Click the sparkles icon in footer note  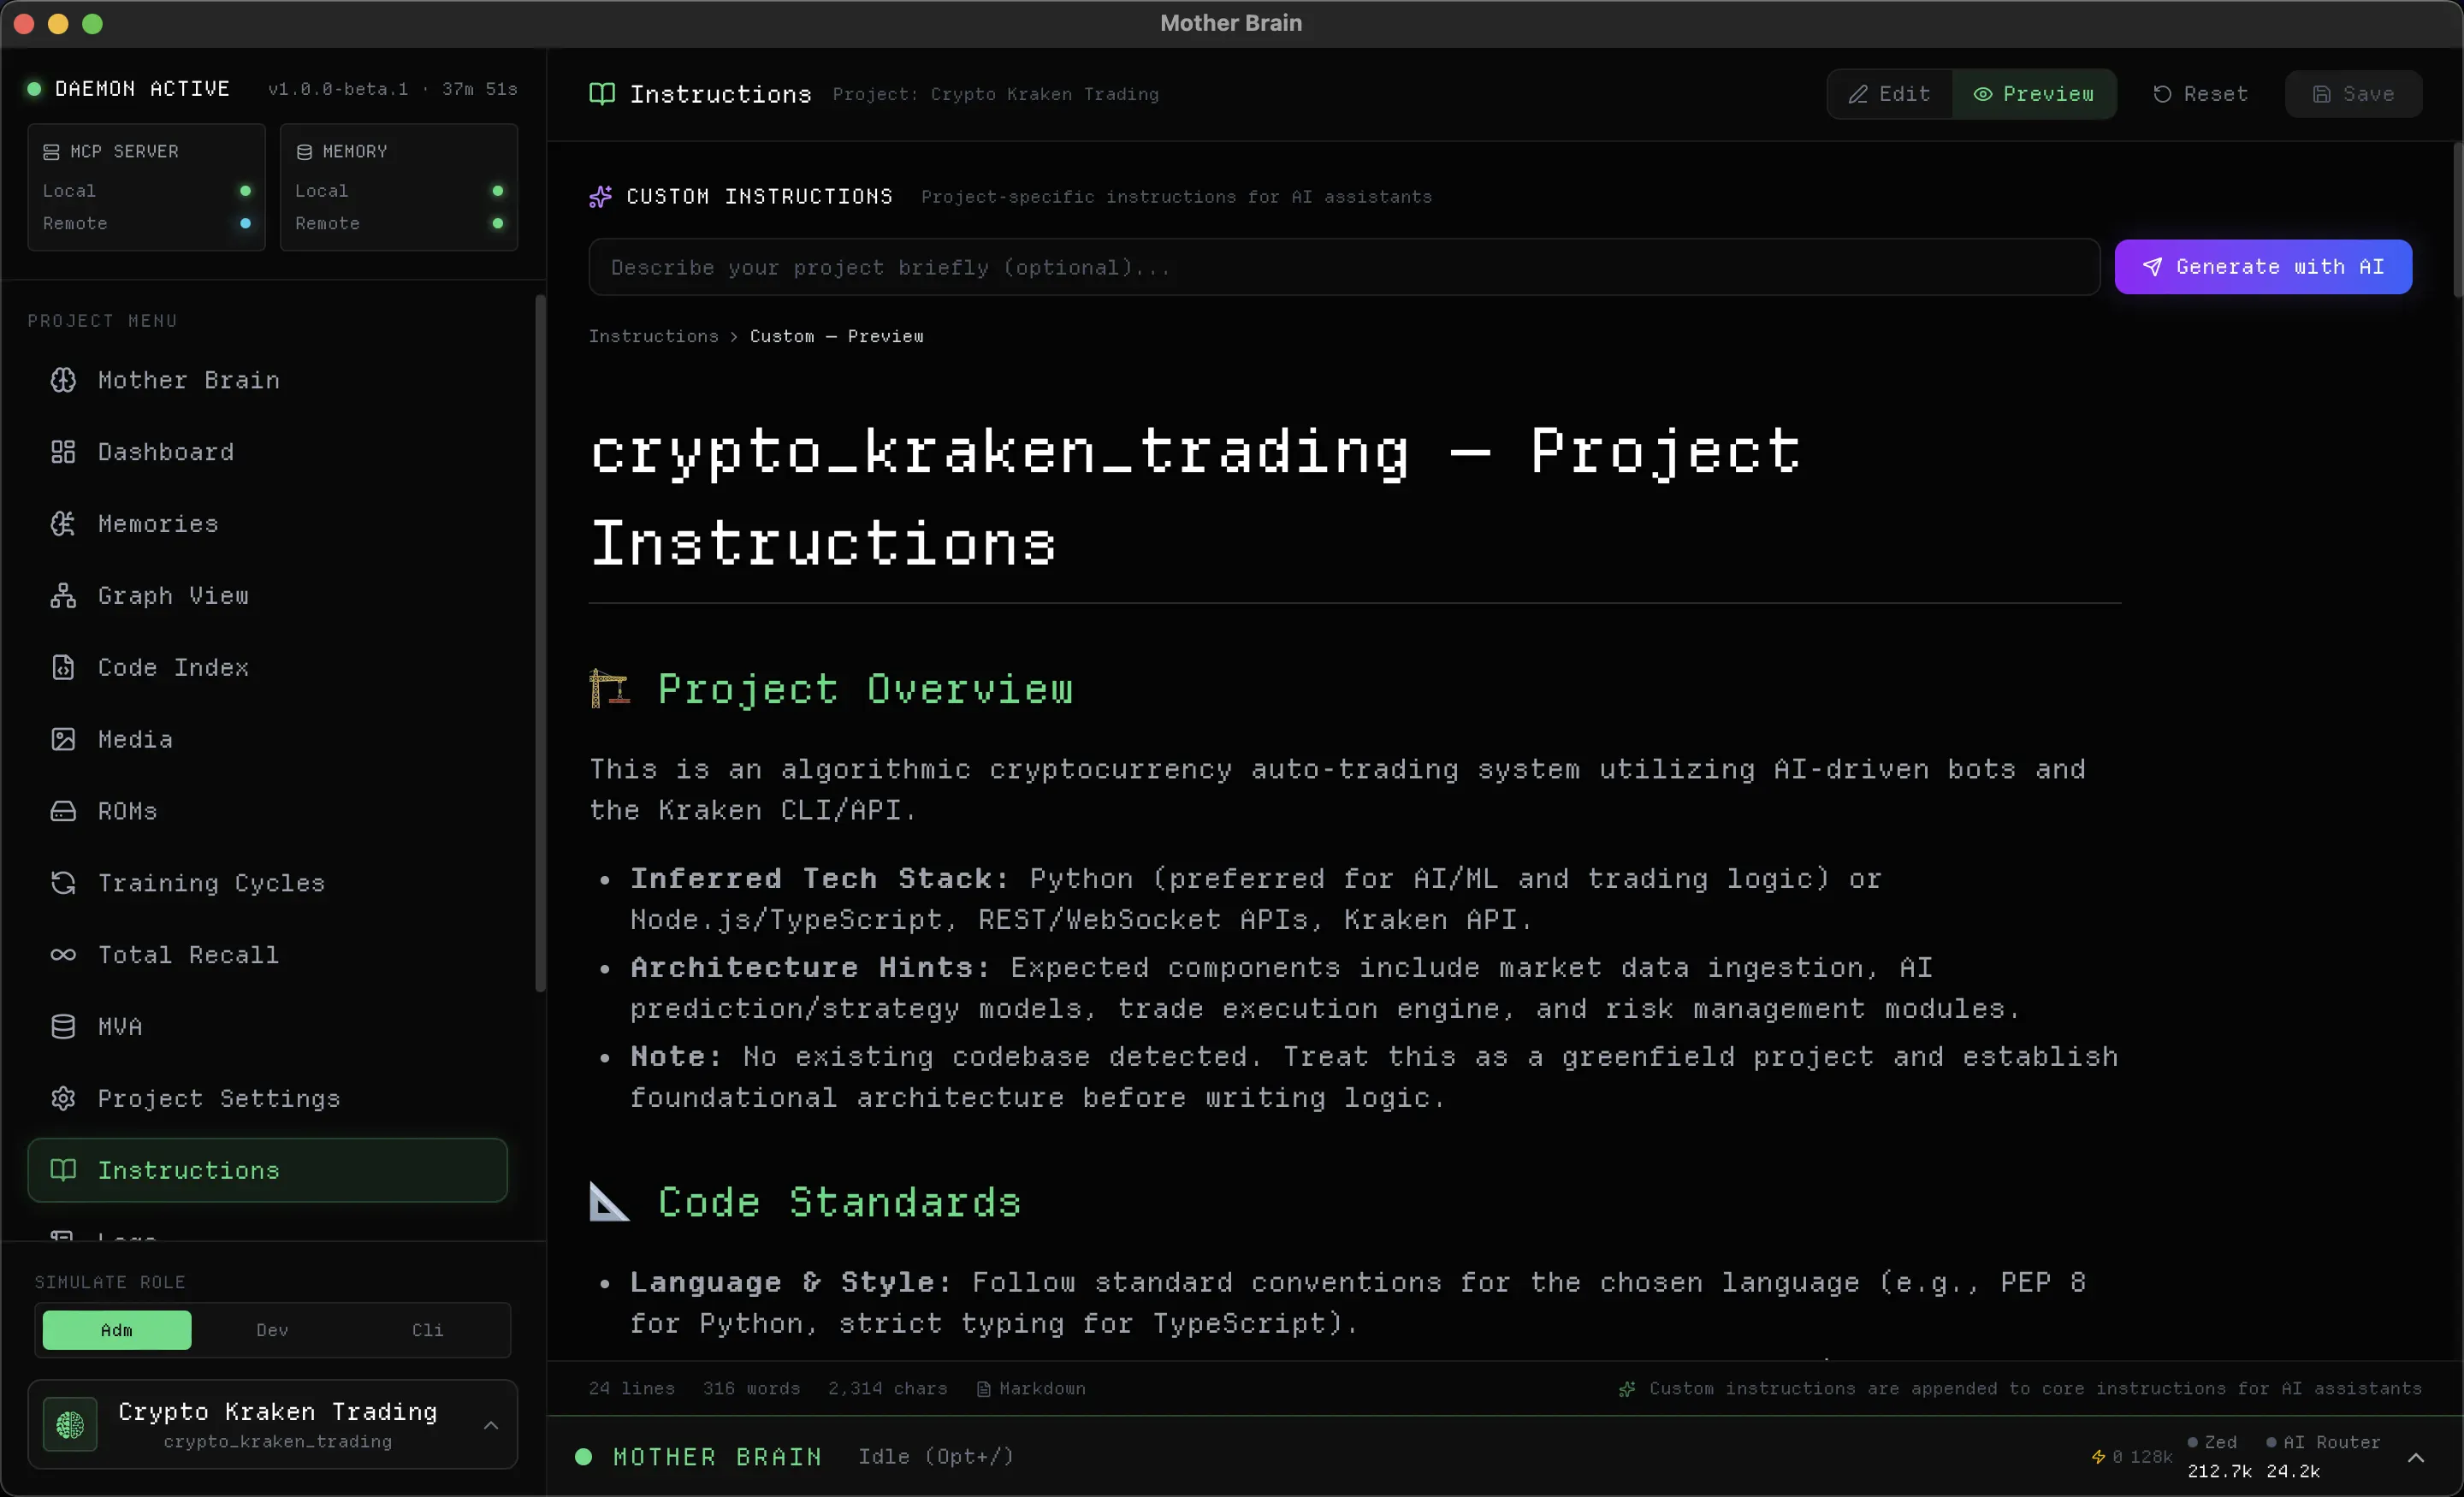tap(1628, 1389)
